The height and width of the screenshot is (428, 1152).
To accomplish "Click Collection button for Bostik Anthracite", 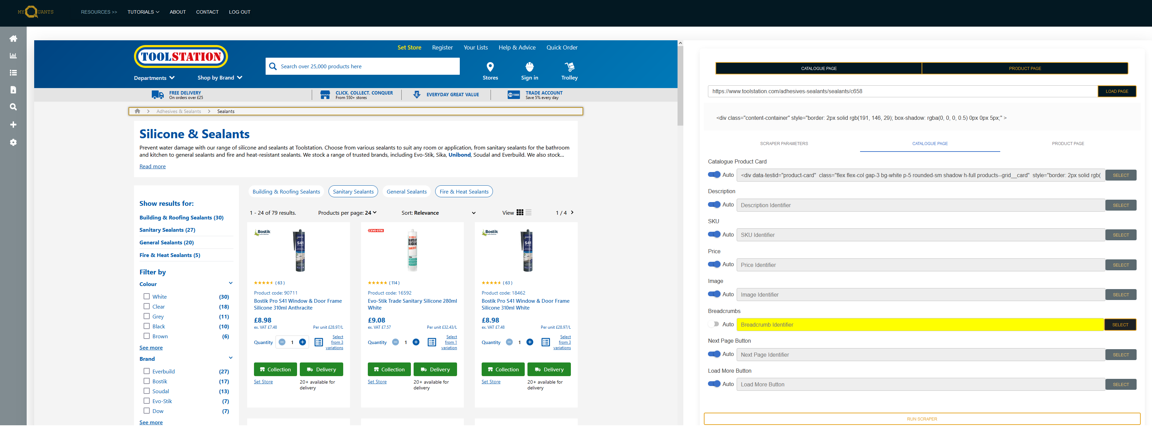I will (275, 370).
